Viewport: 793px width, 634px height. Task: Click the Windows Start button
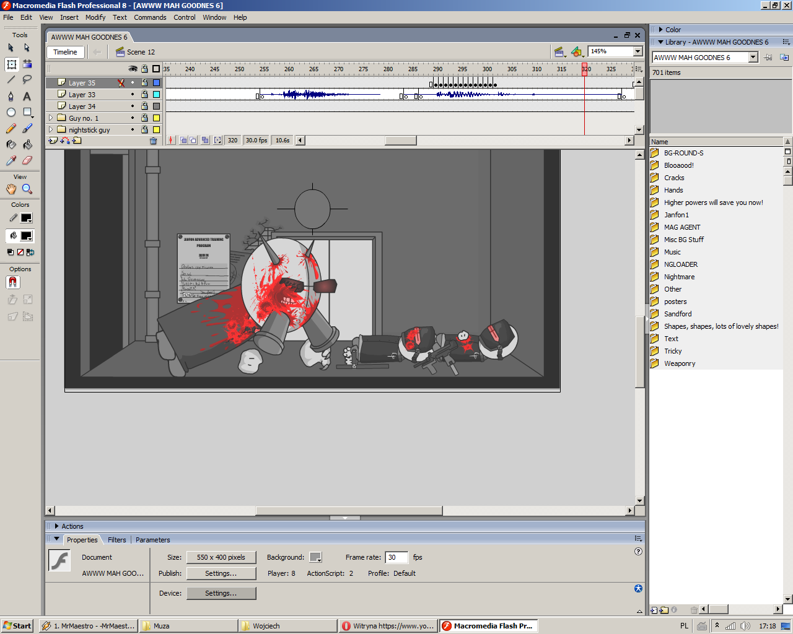point(17,626)
